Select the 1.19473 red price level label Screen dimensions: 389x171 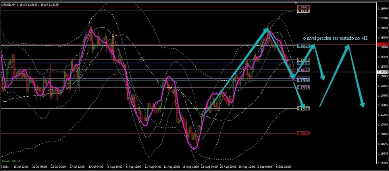303,7
